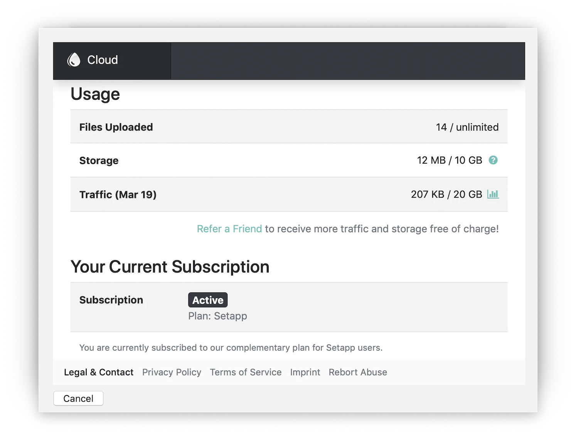Image resolution: width=576 pixels, height=432 pixels.
Task: Click the Active subscription badge
Action: [208, 300]
